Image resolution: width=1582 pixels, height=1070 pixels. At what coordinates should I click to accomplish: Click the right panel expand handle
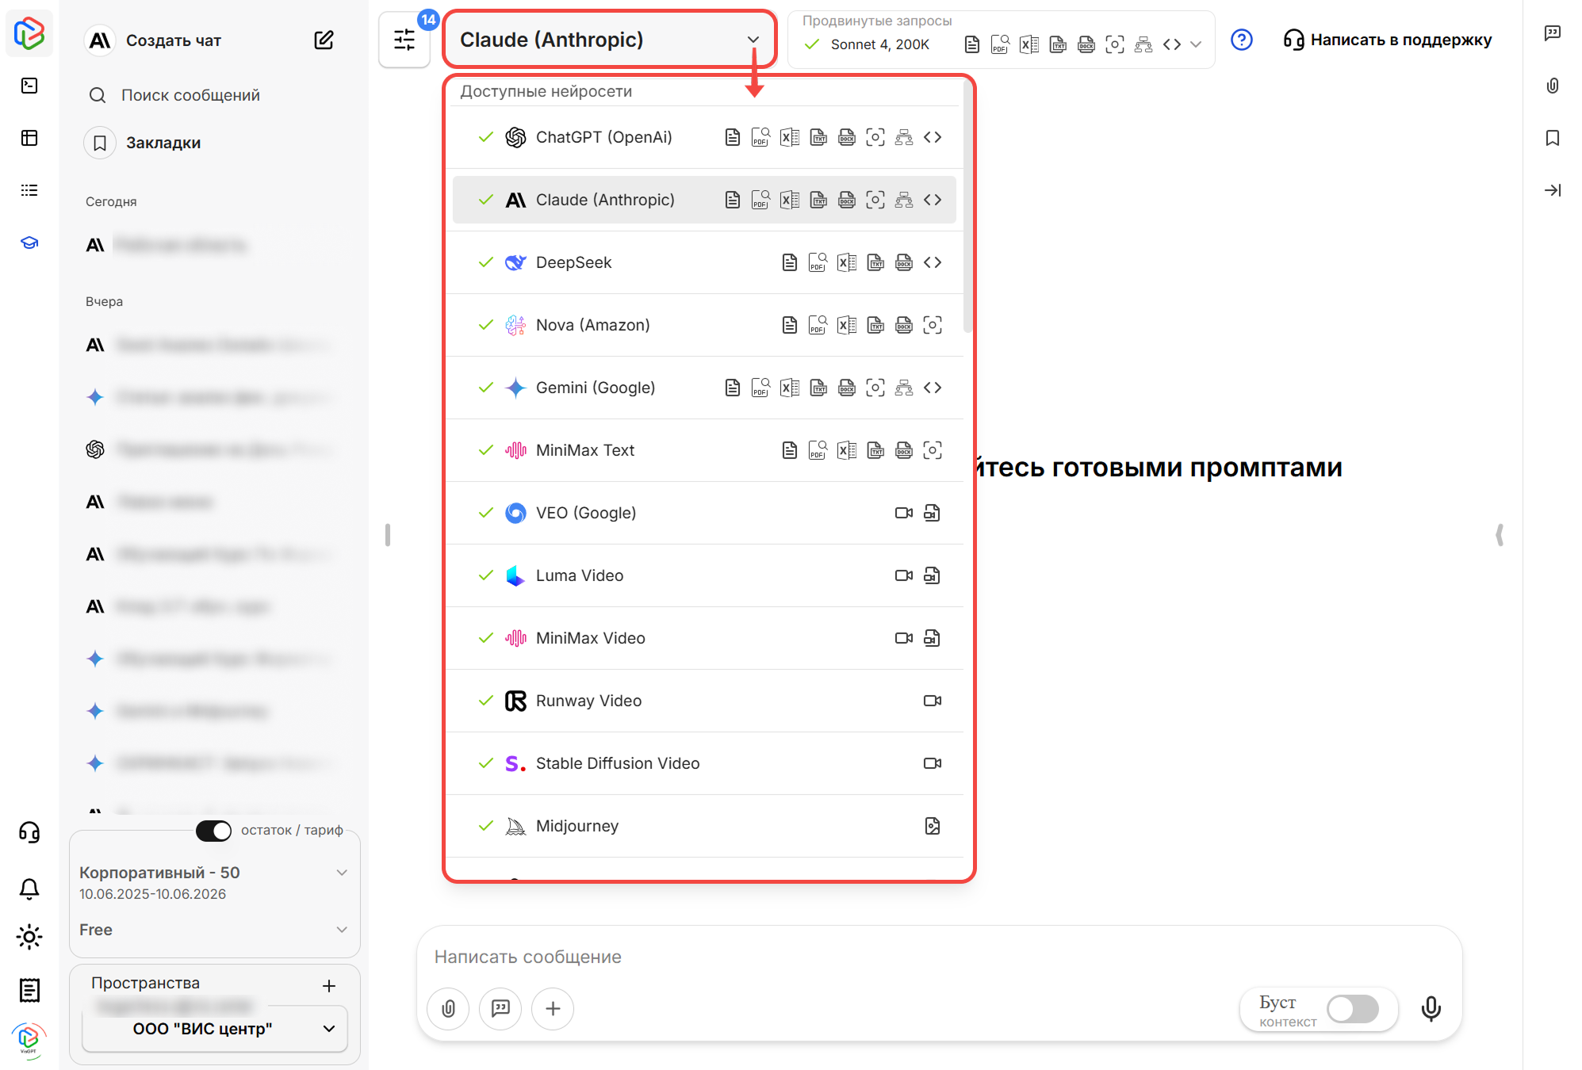pos(1500,535)
